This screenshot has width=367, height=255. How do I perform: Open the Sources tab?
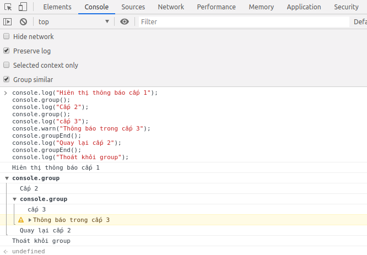point(133,7)
